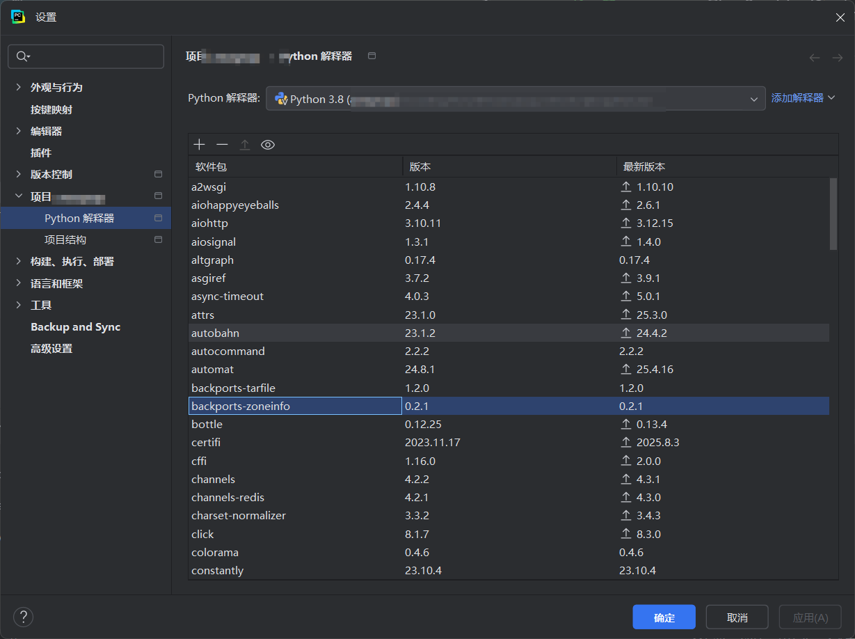Click the 确定 button
Screen dimensions: 855x639
click(x=664, y=617)
